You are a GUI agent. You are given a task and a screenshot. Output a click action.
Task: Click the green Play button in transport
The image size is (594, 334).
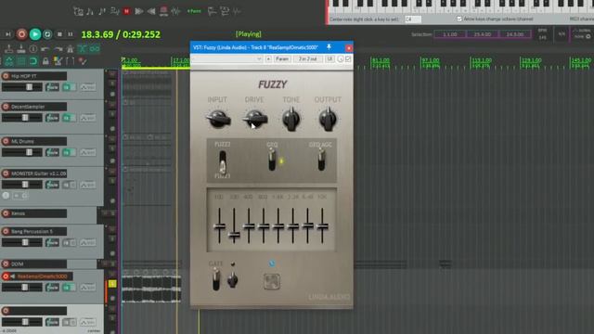[35, 34]
